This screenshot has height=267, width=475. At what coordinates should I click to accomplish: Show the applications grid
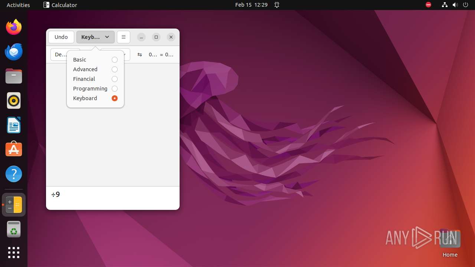click(14, 253)
